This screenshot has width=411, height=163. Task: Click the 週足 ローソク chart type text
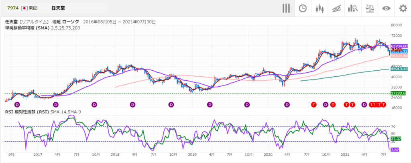[x=65, y=22]
